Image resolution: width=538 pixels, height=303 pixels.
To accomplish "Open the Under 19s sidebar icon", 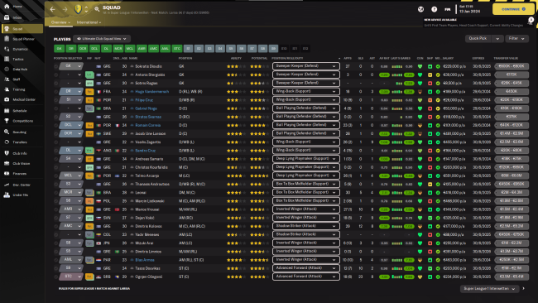I will click(7, 195).
